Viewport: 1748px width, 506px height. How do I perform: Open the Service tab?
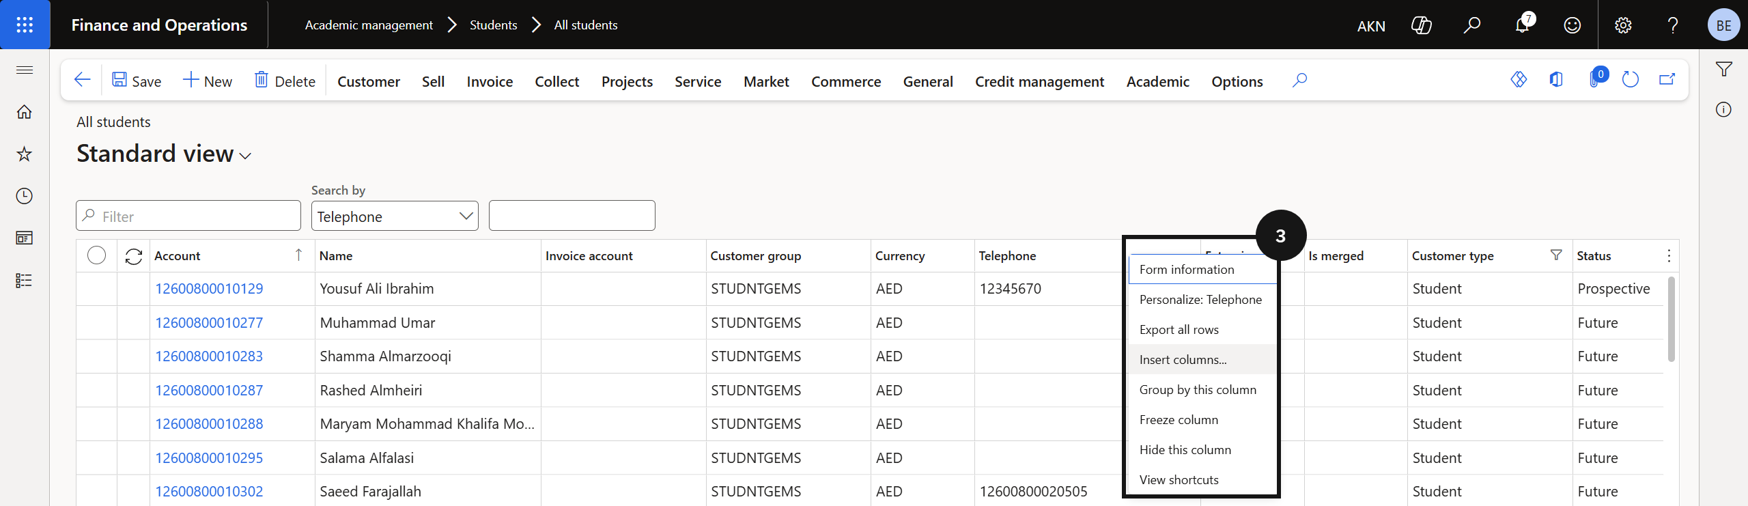[698, 81]
